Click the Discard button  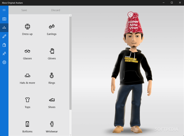pos(56,10)
